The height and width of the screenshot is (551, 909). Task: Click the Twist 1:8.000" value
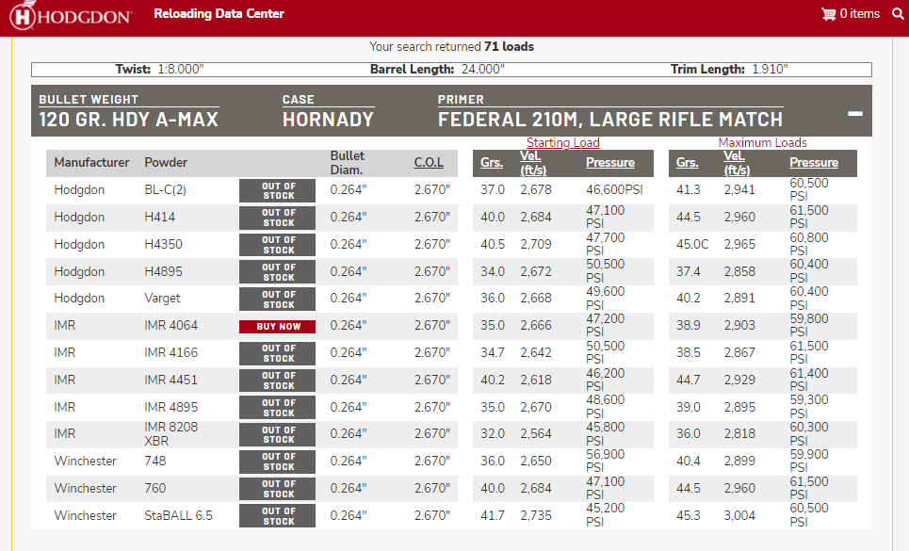point(181,70)
